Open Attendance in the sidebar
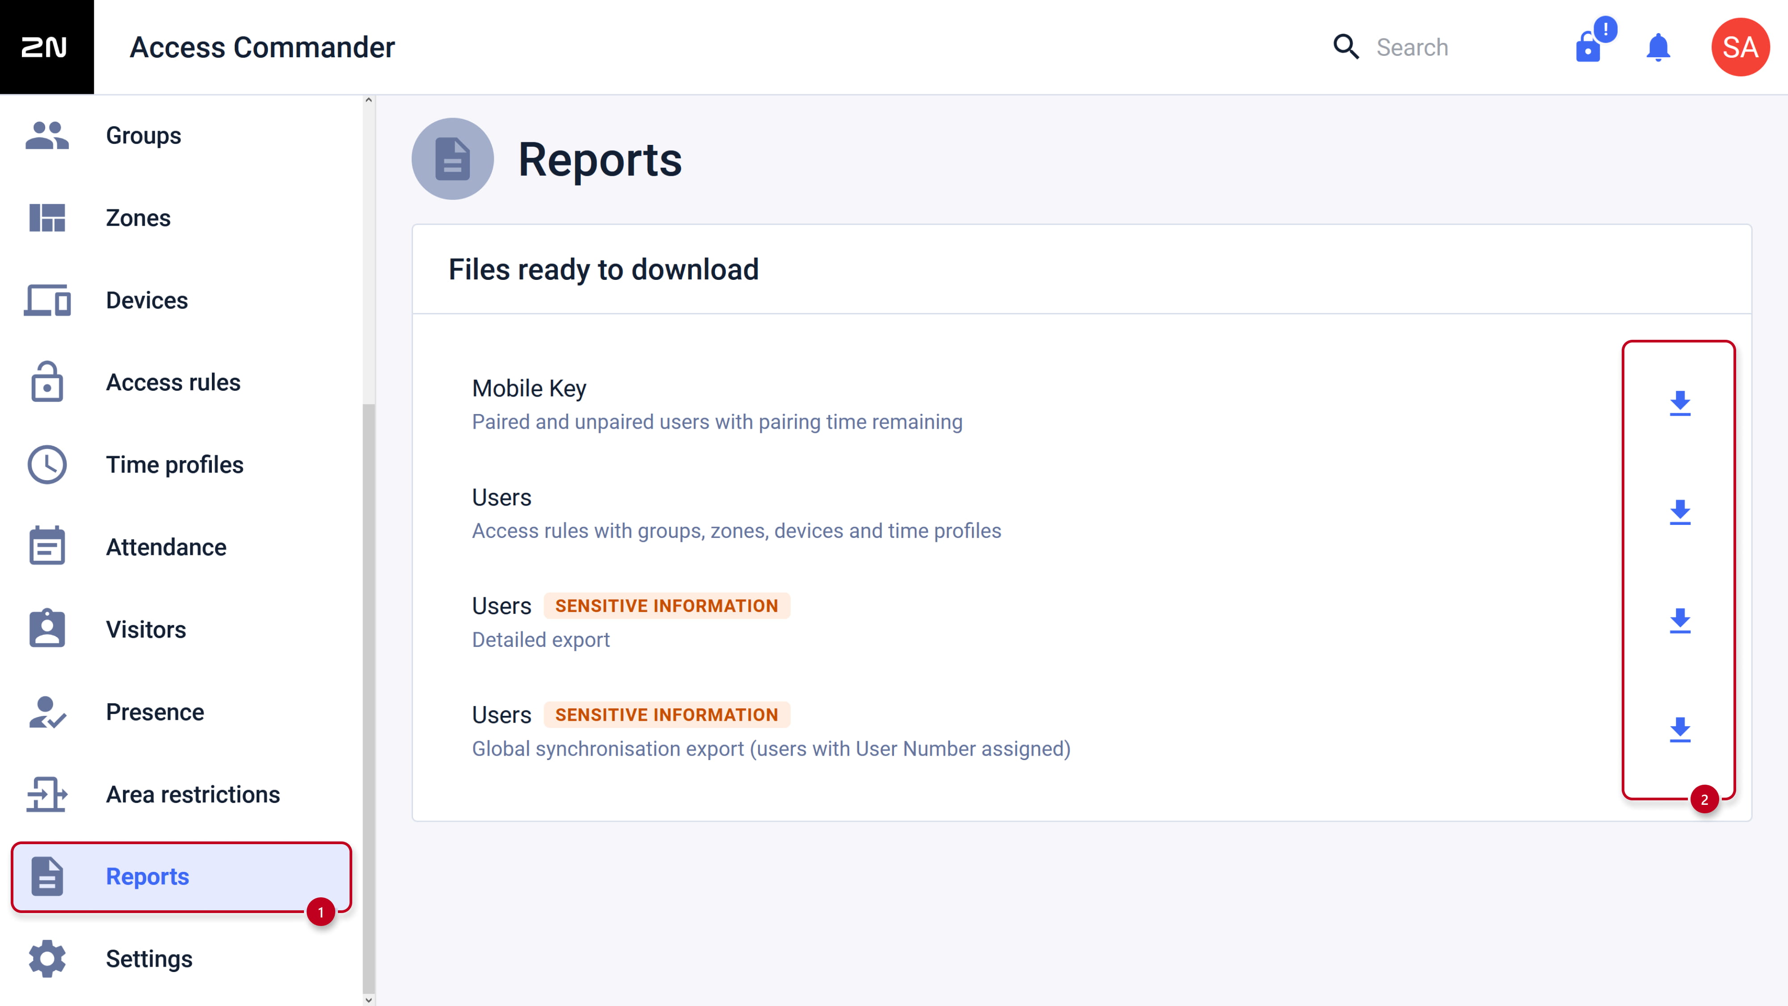Screen dimensions: 1788x1006 pos(182,547)
